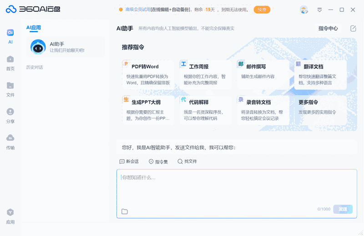
Task: Open the 指令集 command set
Action: pos(158,162)
